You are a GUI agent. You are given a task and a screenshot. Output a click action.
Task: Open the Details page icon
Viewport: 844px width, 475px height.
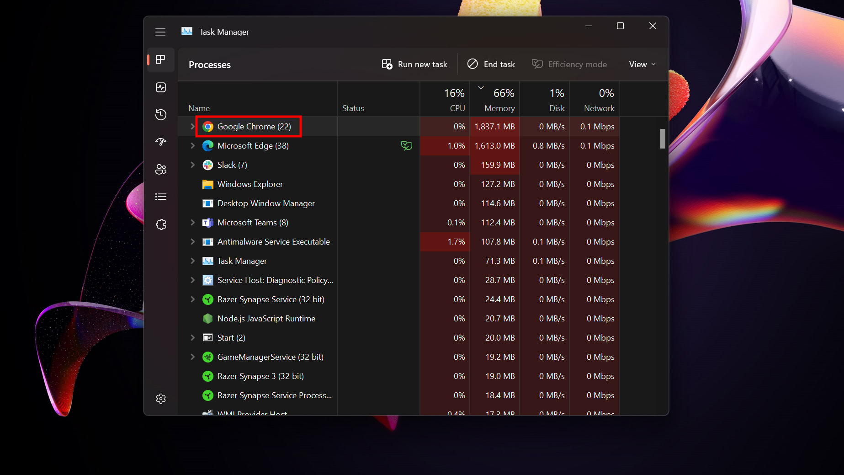click(161, 197)
